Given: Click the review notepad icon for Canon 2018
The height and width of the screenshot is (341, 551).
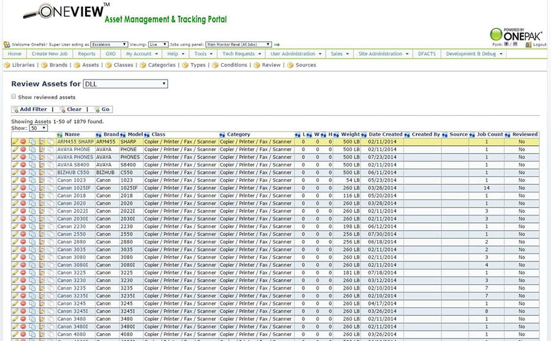Looking at the screenshot, I should point(42,196).
